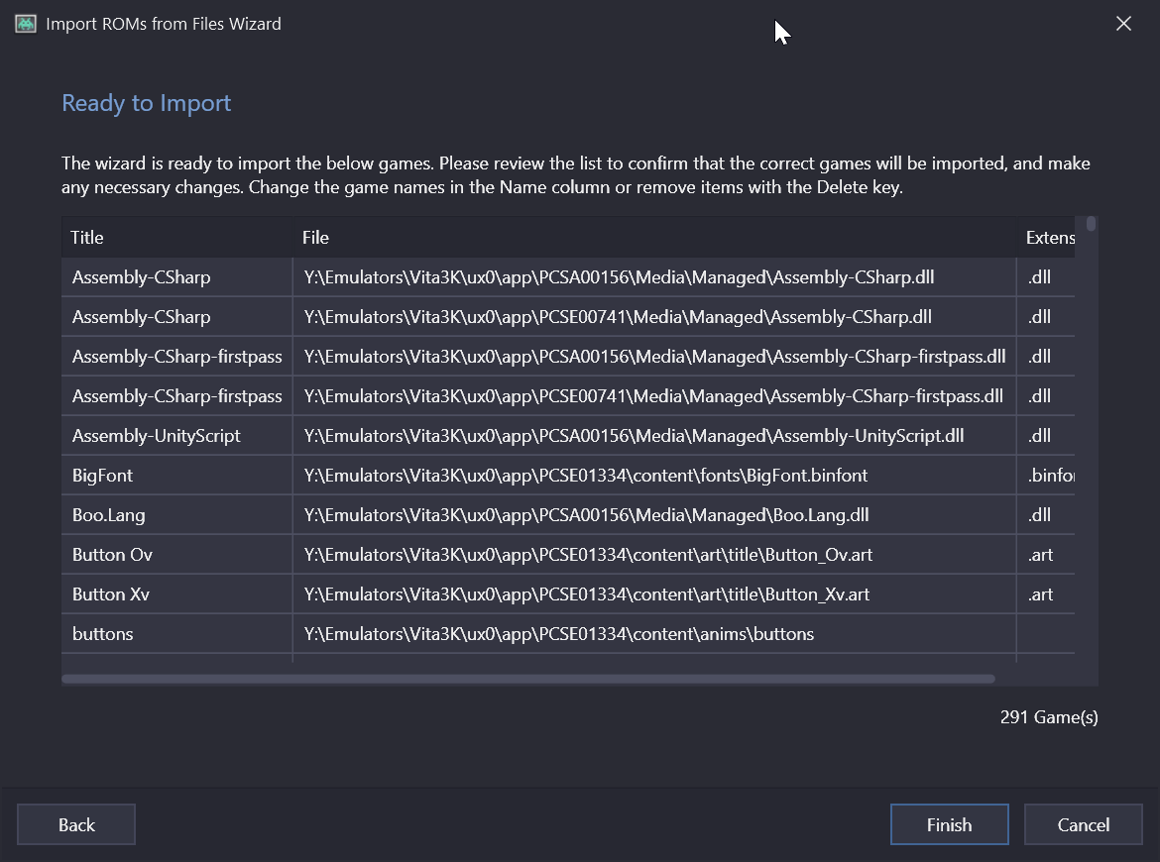Sort the list by Title column header
Image resolution: width=1160 pixels, height=862 pixels.
(x=176, y=238)
